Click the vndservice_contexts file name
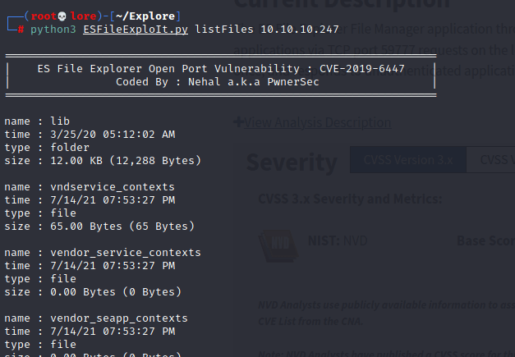This screenshot has height=357, width=515. (113, 186)
